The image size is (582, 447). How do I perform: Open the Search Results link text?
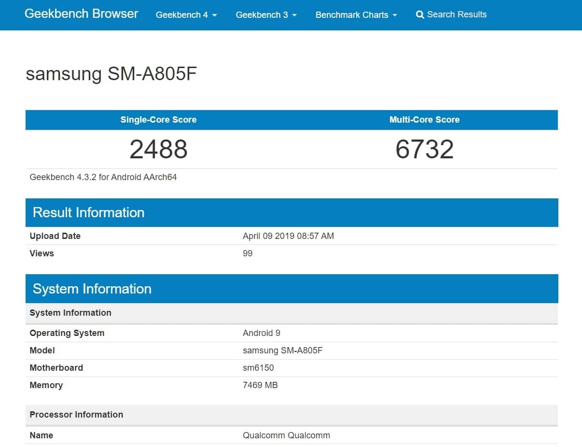pyautogui.click(x=457, y=14)
